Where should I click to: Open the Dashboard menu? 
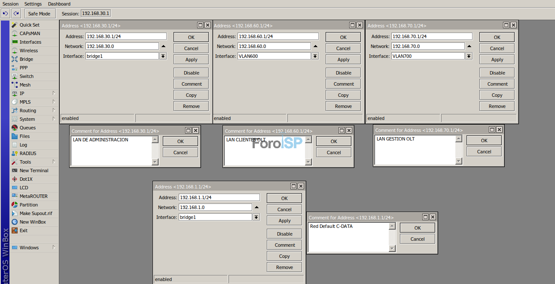59,4
